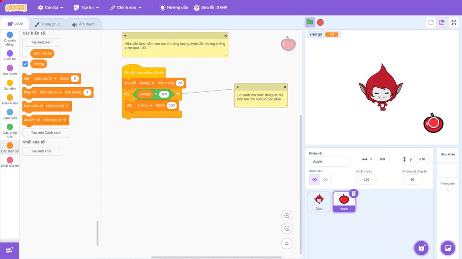Open variable dropdown in 'hiện biến số' block
Screen dimensions: 462x259
click(57, 106)
